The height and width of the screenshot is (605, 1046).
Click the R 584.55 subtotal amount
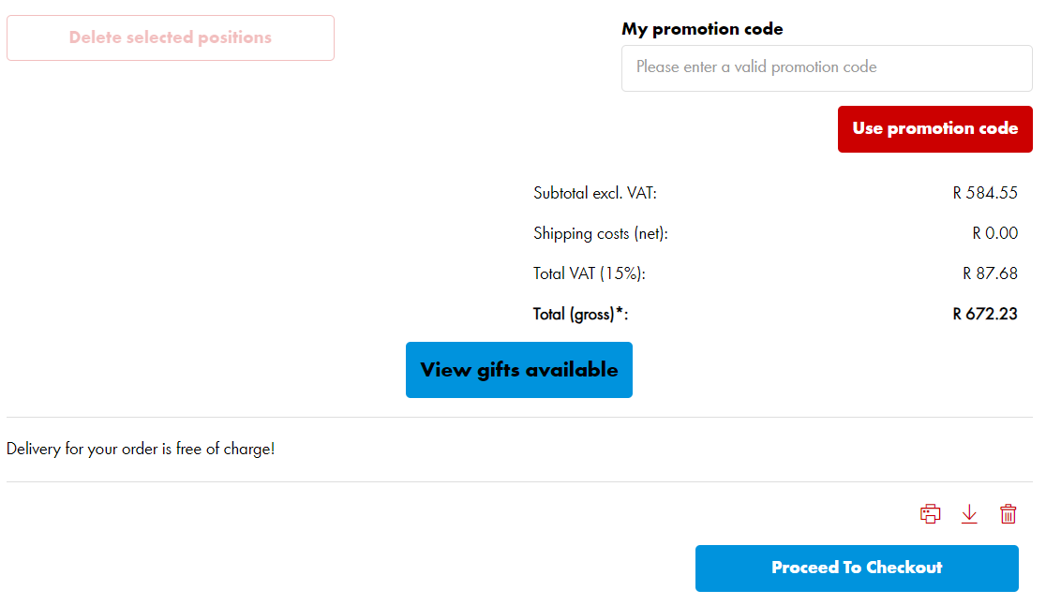click(x=985, y=193)
